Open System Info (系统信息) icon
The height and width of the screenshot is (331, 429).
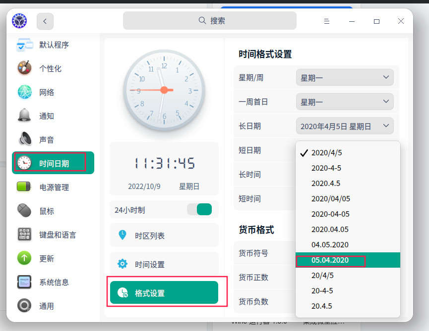click(25, 282)
